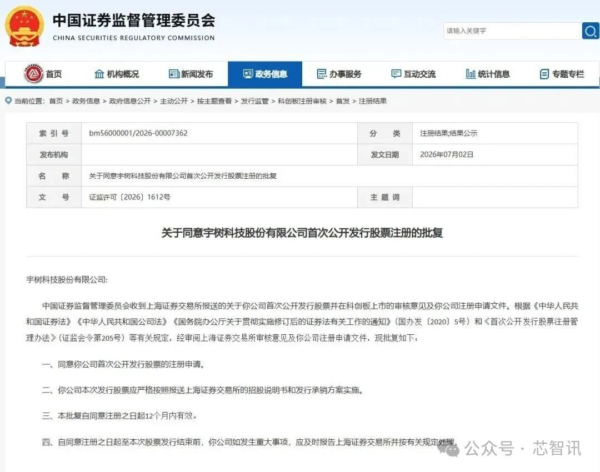Click the bold centered article title heading
This screenshot has height=472, width=600.
(x=302, y=233)
